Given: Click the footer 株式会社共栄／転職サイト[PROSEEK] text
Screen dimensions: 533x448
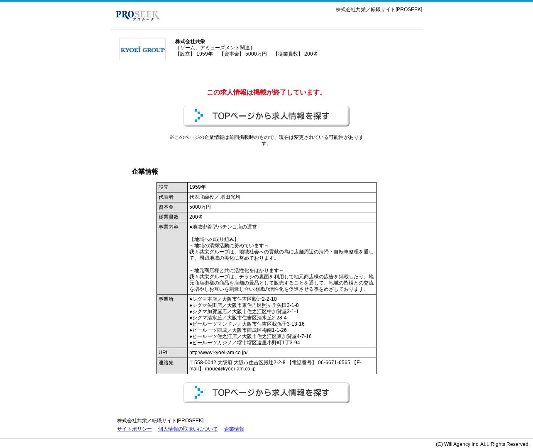Looking at the screenshot, I should (x=160, y=421).
